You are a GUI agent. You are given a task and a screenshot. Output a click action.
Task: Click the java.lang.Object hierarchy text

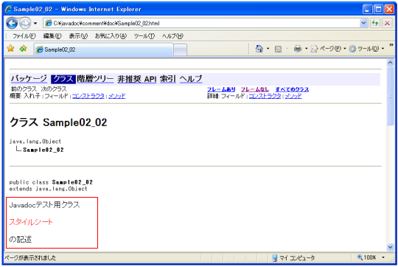(x=35, y=142)
